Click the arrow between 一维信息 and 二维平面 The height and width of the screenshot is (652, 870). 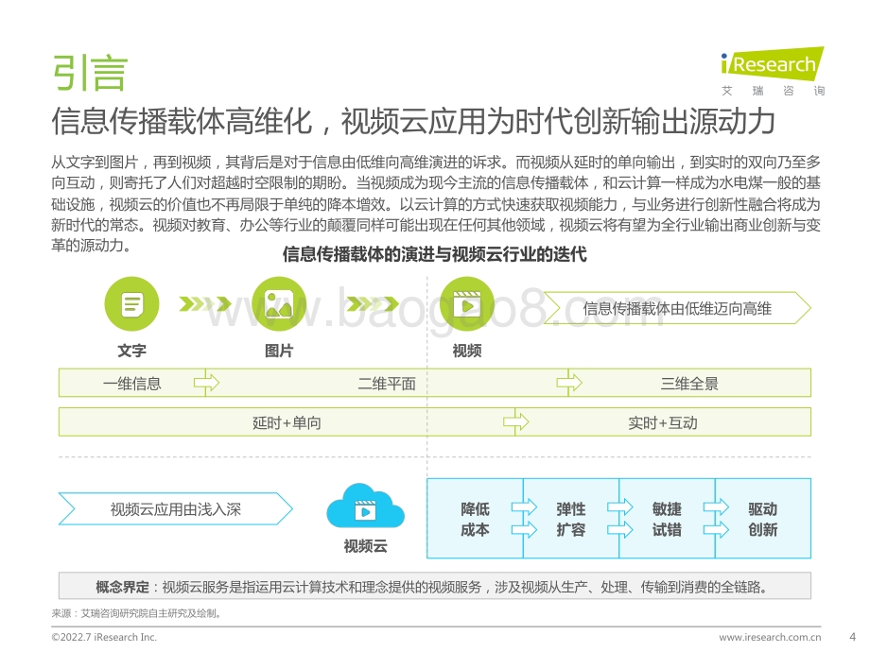pyautogui.click(x=206, y=383)
